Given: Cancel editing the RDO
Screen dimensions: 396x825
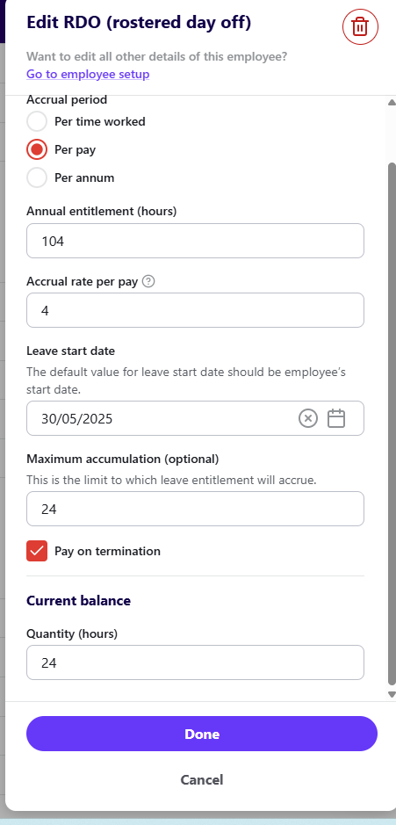Looking at the screenshot, I should coord(202,779).
